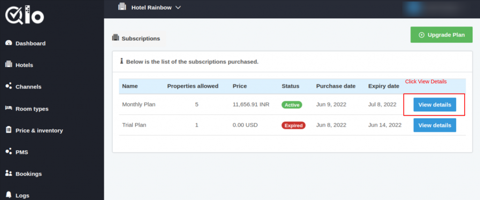Click the PMS dots icon

tap(8, 151)
